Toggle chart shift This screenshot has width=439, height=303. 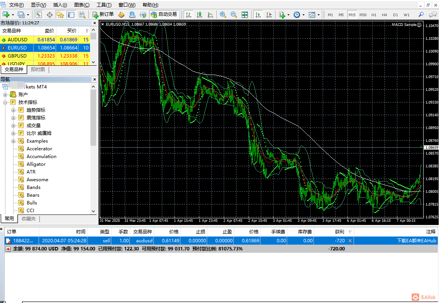click(x=269, y=15)
